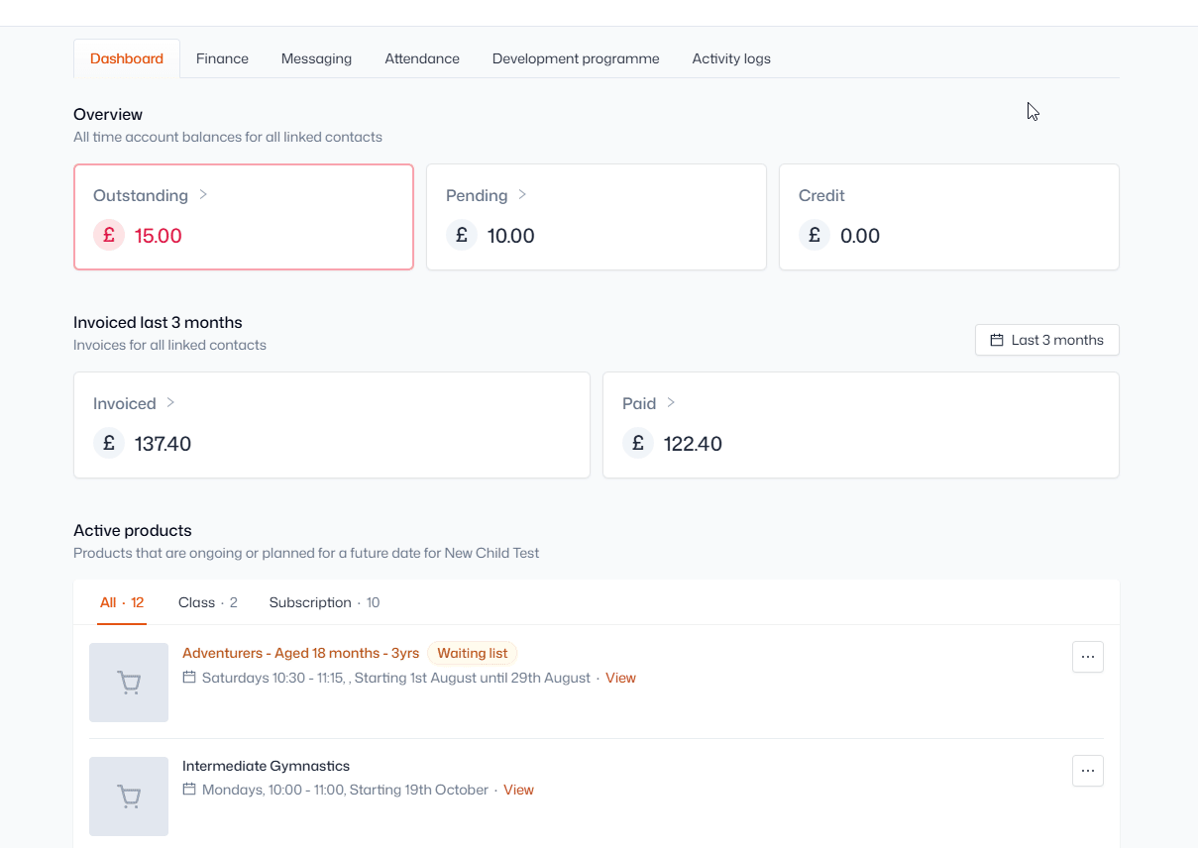Click the pound icon in Credit card
This screenshot has width=1198, height=848.
click(x=815, y=236)
